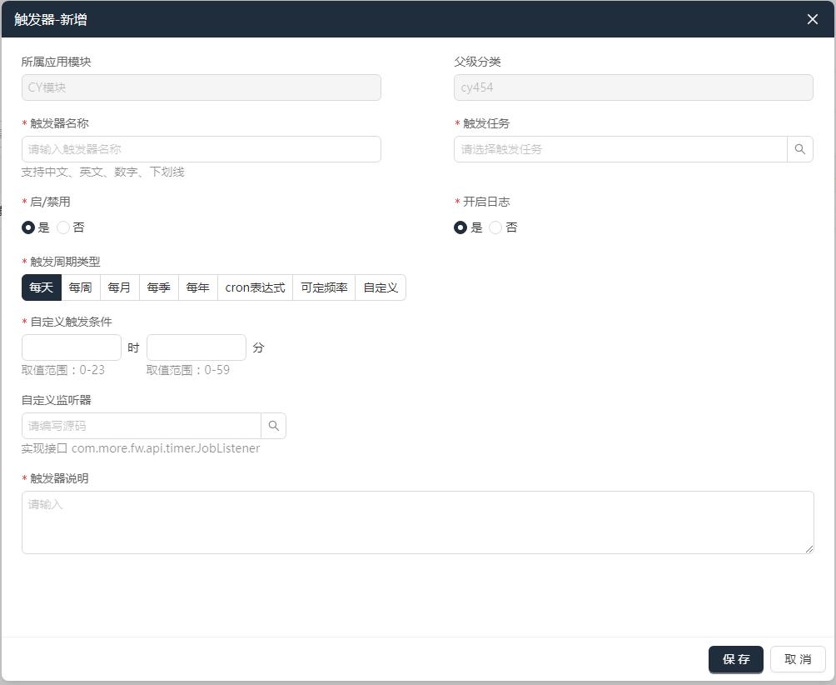Select 否 radio under 开启日志
836x685 pixels.
click(495, 227)
